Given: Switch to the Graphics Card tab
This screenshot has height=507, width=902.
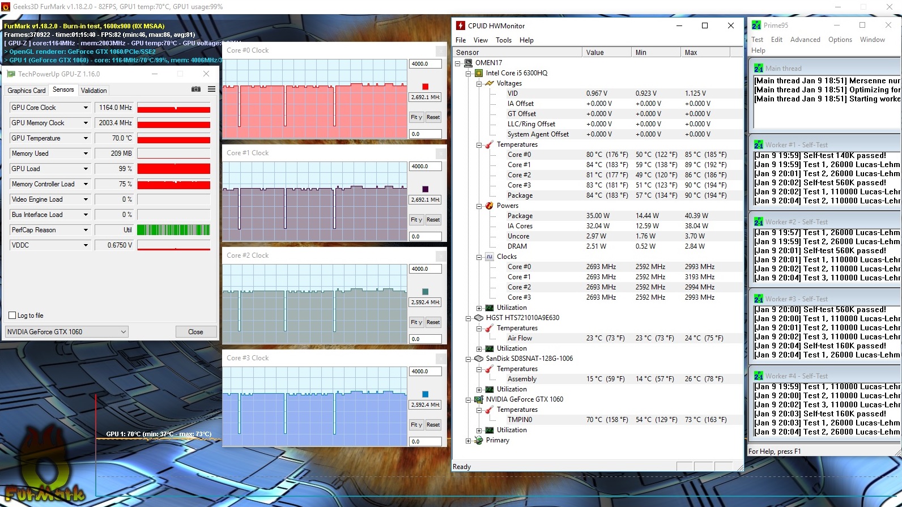Looking at the screenshot, I should click(x=27, y=91).
